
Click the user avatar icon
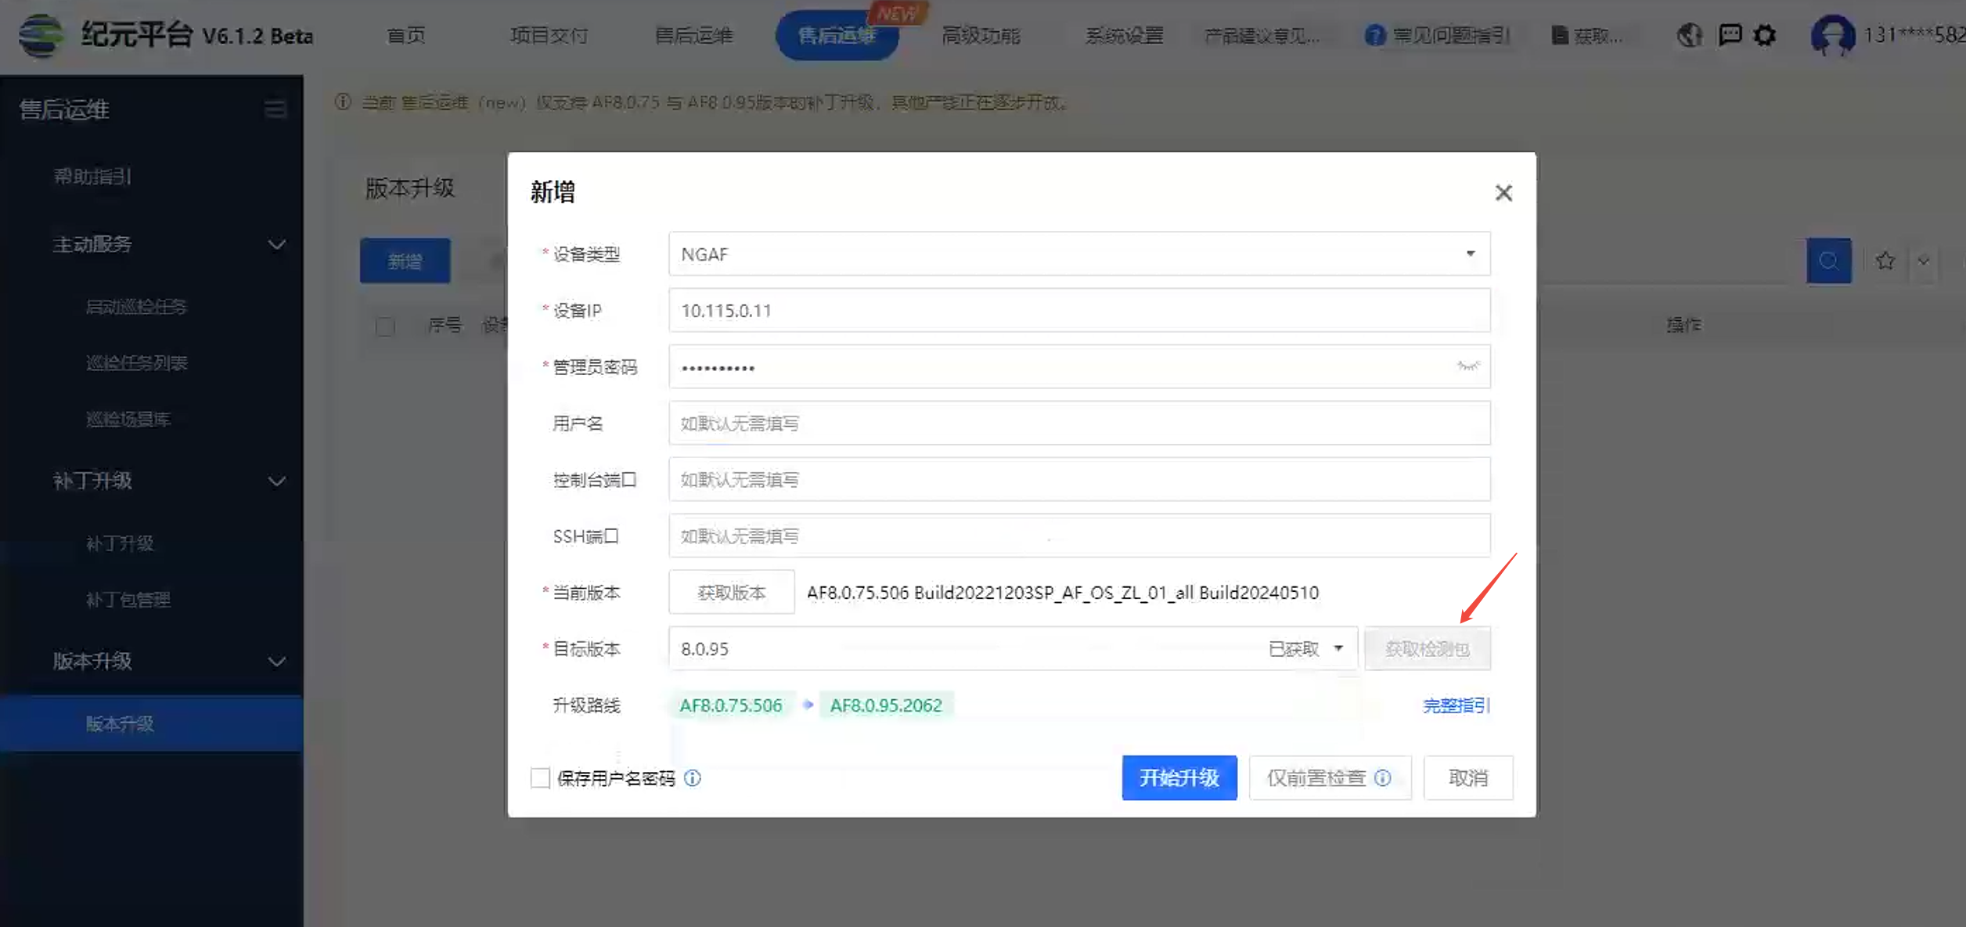coord(1832,35)
